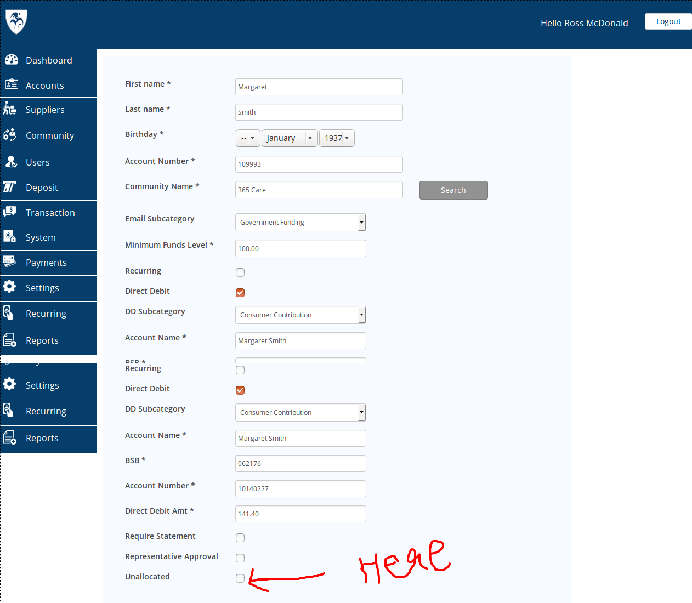Open Dashboard via its gauge icon

point(12,60)
